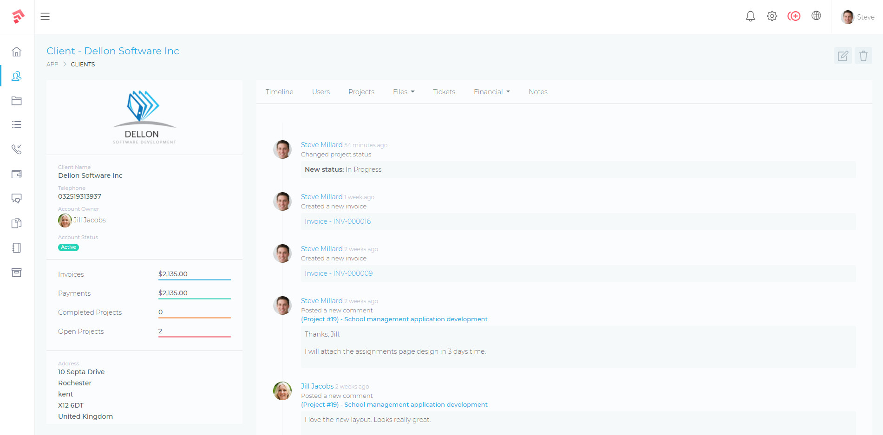The height and width of the screenshot is (435, 883).
Task: Open settings via the gear icon
Action: coord(772,16)
